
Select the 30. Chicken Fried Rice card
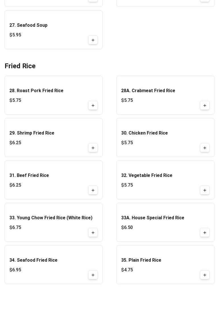(159, 137)
